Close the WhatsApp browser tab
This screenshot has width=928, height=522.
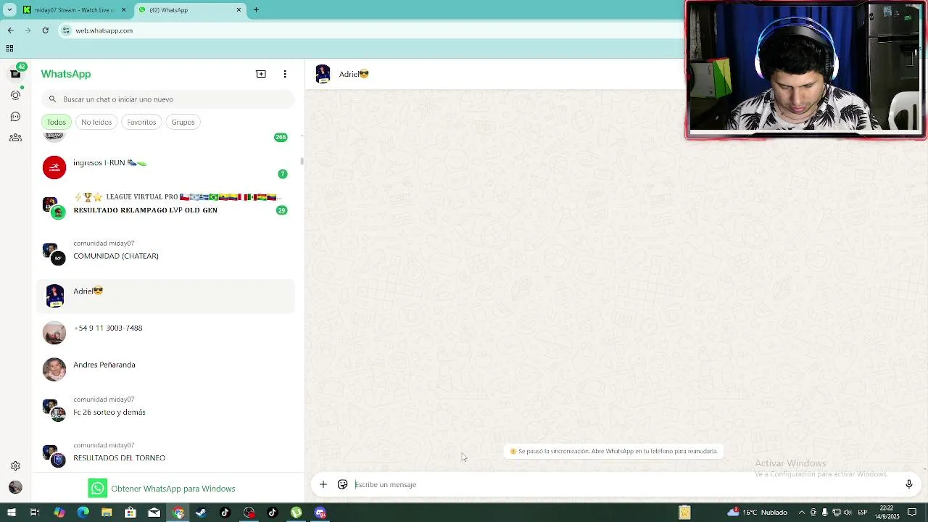pos(239,10)
